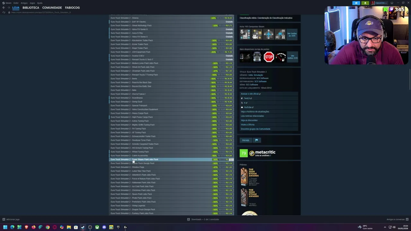Open Firefox from taskbar
This screenshot has width=411, height=231.
33,227
